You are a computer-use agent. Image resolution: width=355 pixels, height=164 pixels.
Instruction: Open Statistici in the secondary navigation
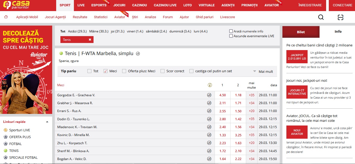[x=101, y=17]
